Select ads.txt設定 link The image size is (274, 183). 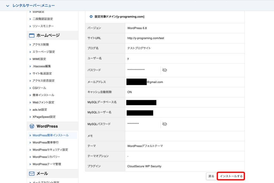pyautogui.click(x=40, y=110)
